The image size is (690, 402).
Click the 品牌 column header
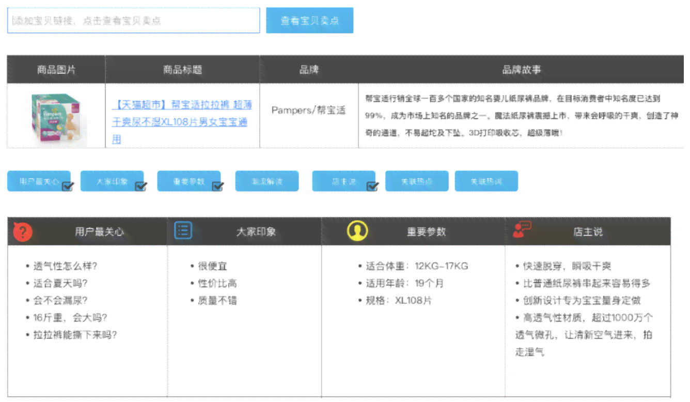coord(309,70)
